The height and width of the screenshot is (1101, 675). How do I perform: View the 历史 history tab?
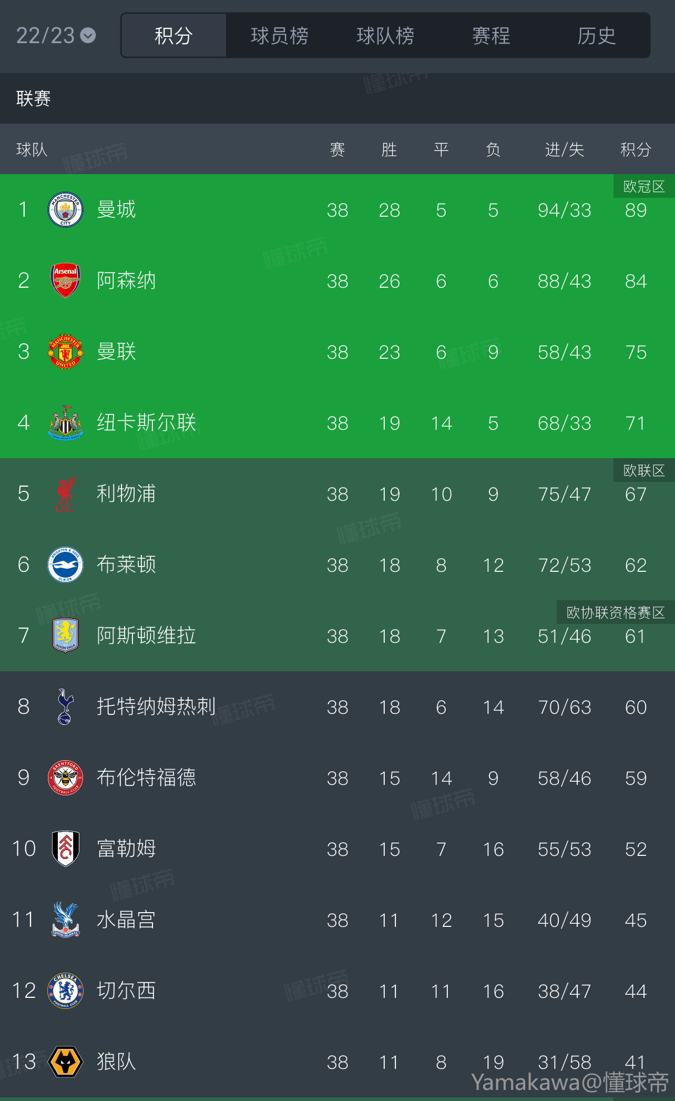point(596,36)
